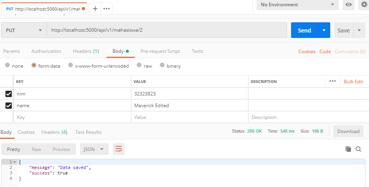
Task: Select binary body type
Action: coord(162,65)
